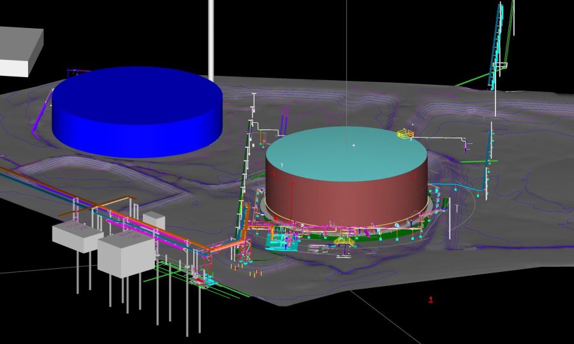Click the large gray equipment box on piles
The image size is (574, 344).
click(125, 255)
